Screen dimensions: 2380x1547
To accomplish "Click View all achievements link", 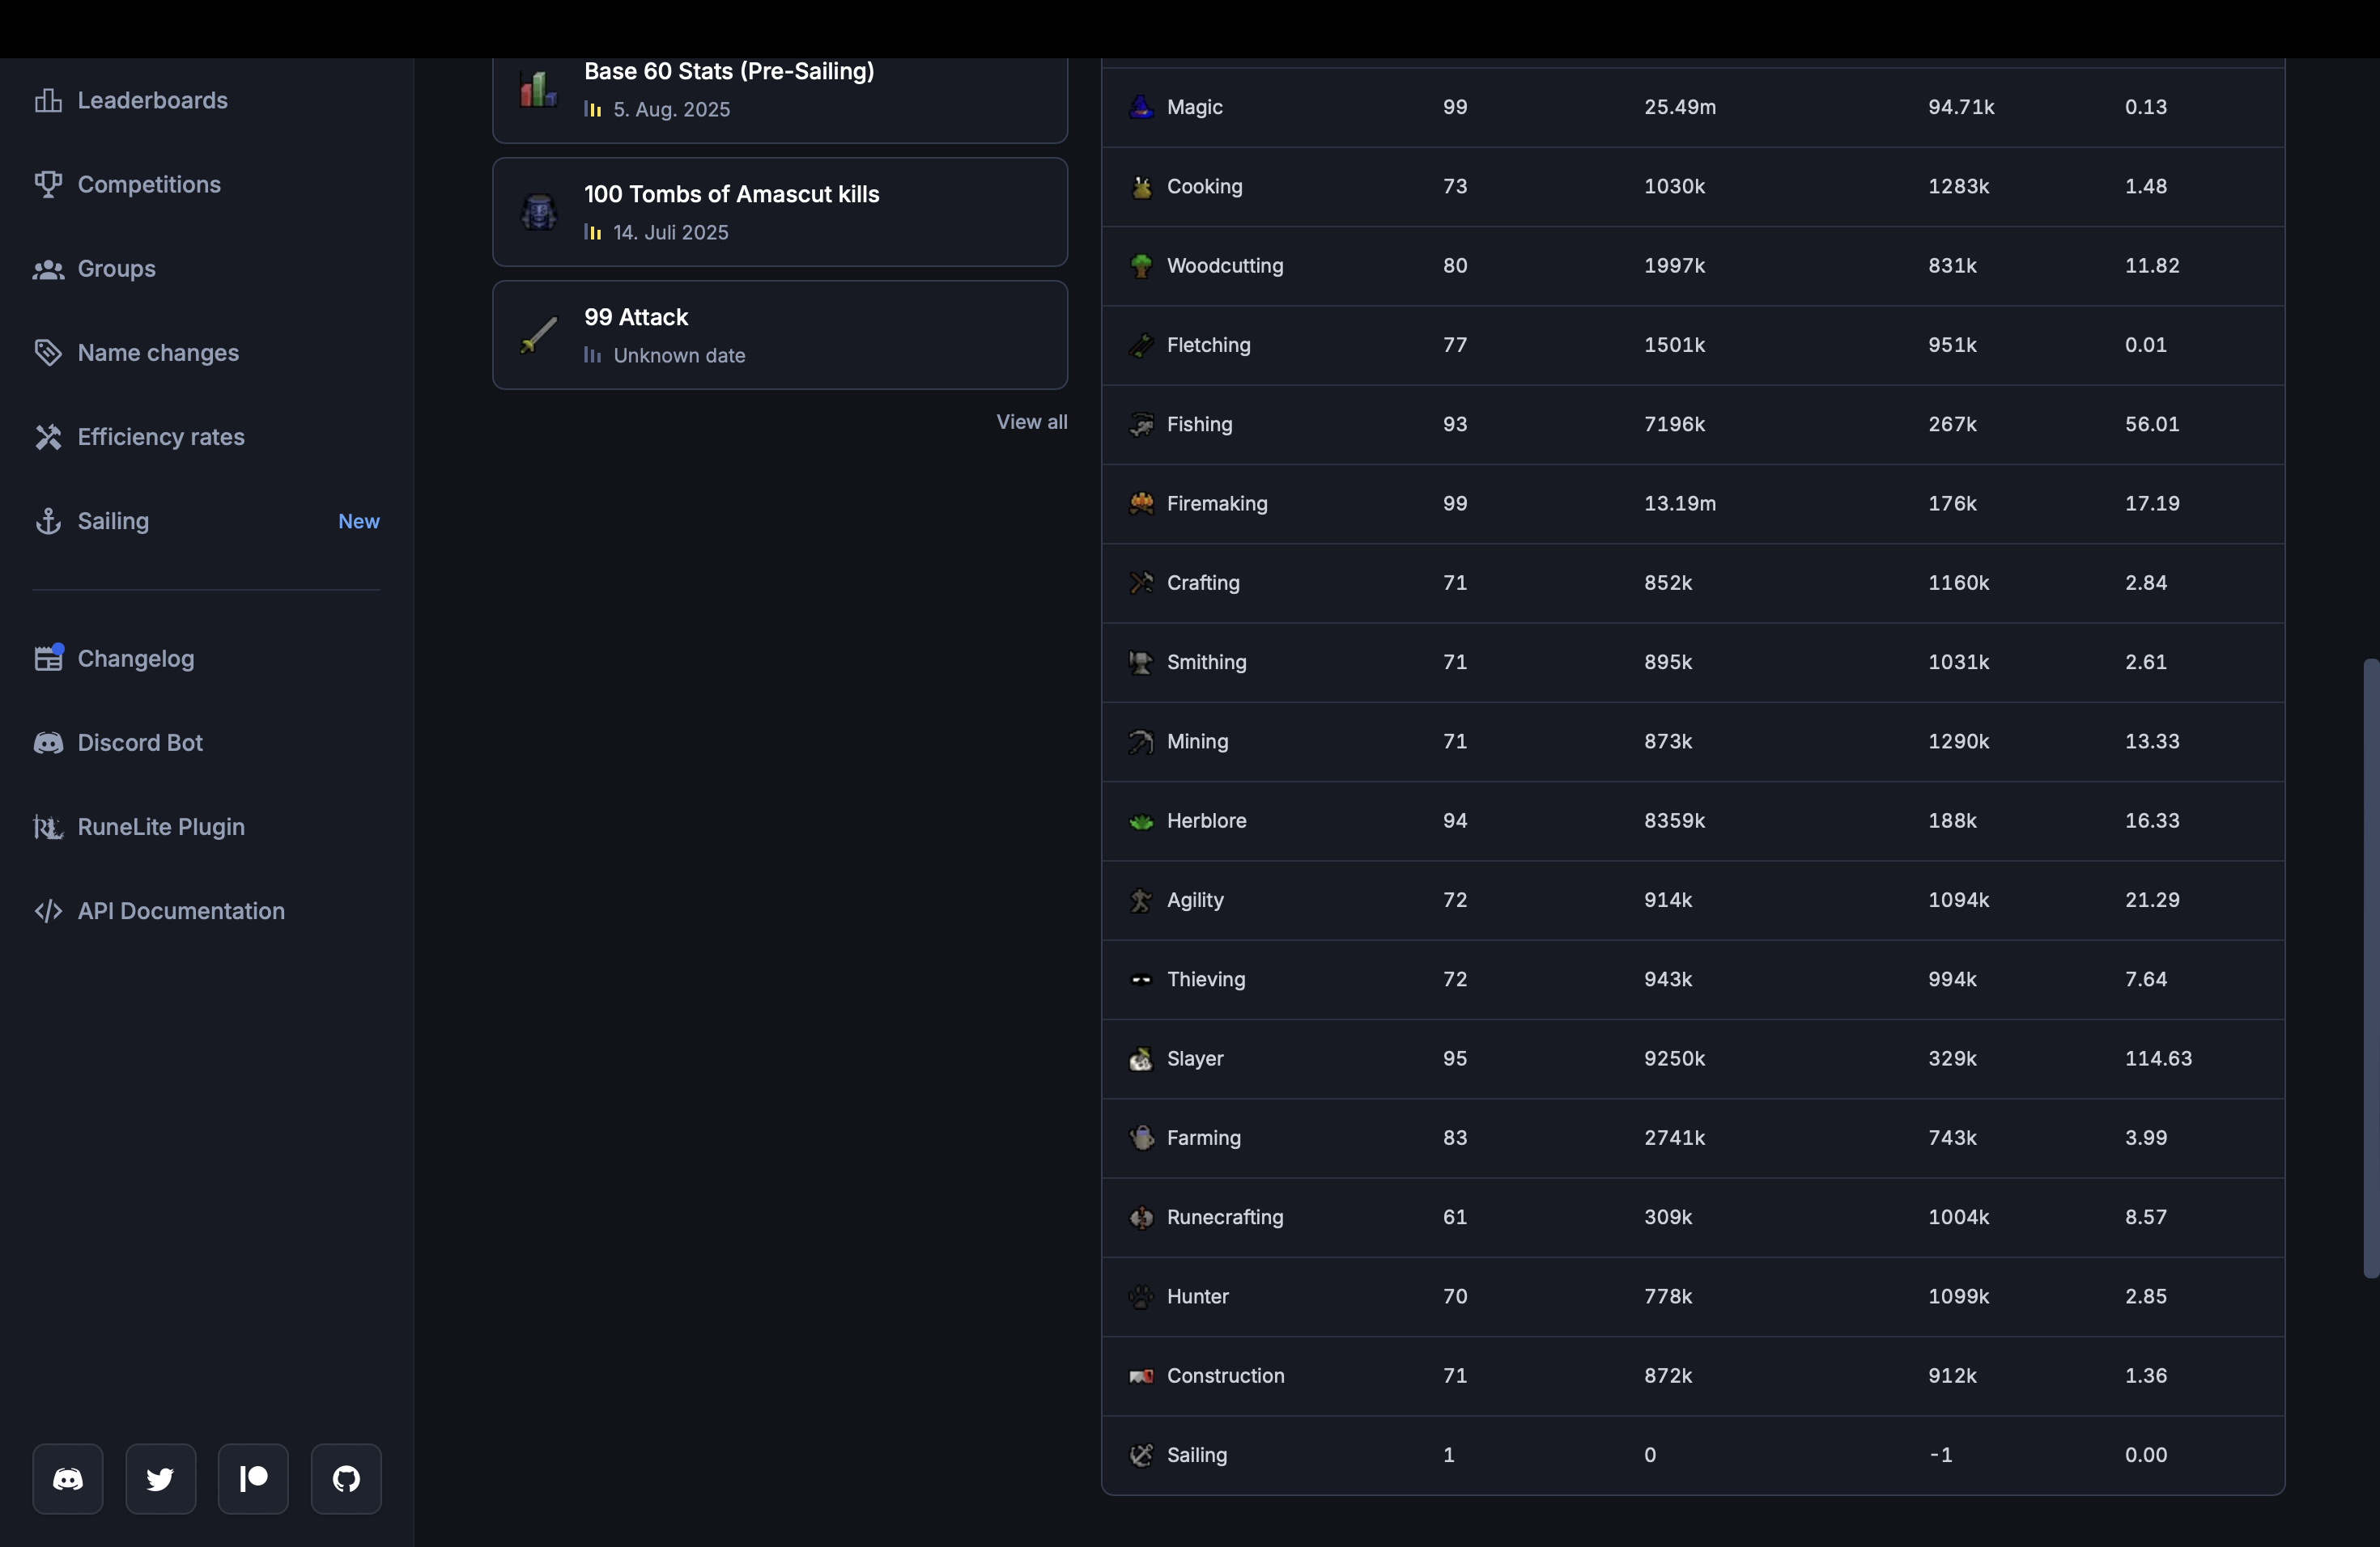I will 1031,422.
